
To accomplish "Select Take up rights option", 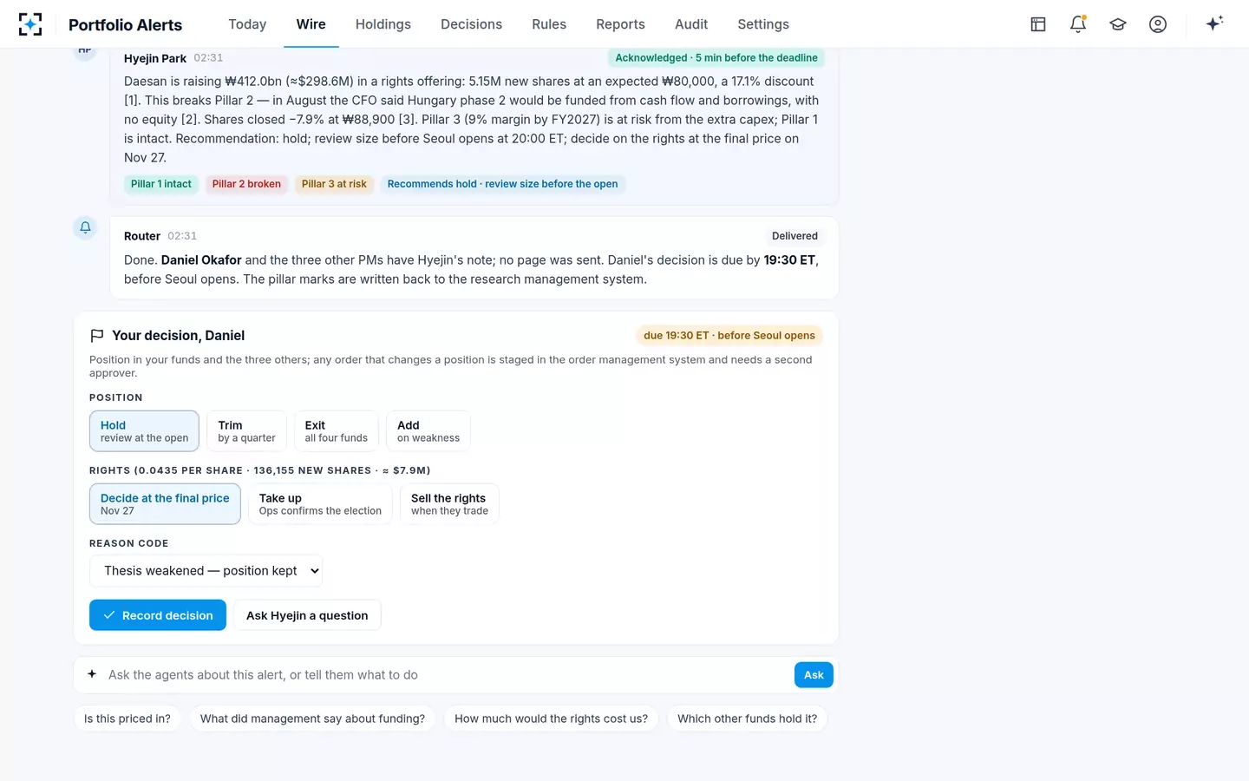I will coord(320,504).
